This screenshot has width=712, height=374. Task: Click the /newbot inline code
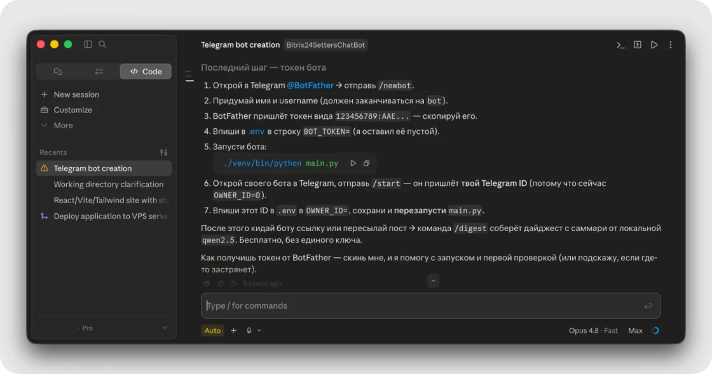pyautogui.click(x=395, y=85)
